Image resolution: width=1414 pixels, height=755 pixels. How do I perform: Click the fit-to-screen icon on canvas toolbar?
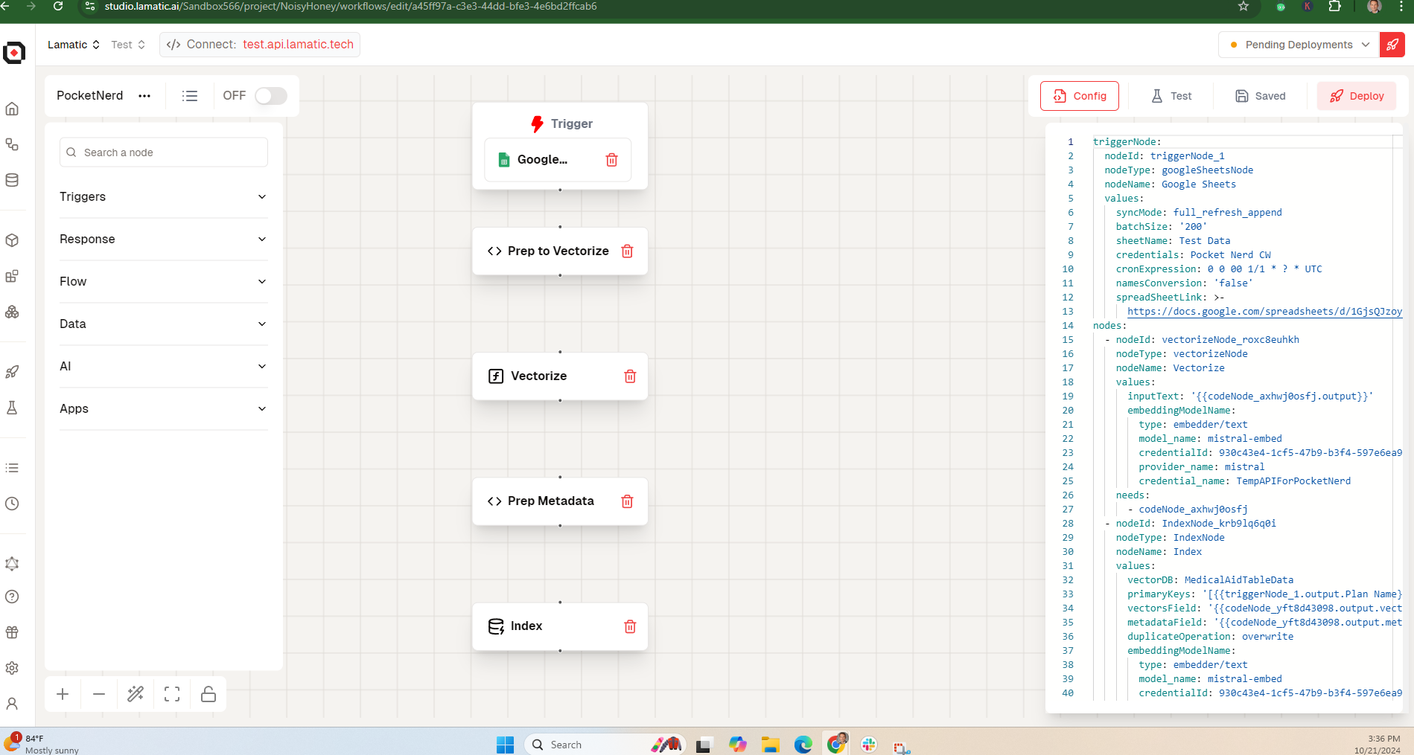pos(172,694)
